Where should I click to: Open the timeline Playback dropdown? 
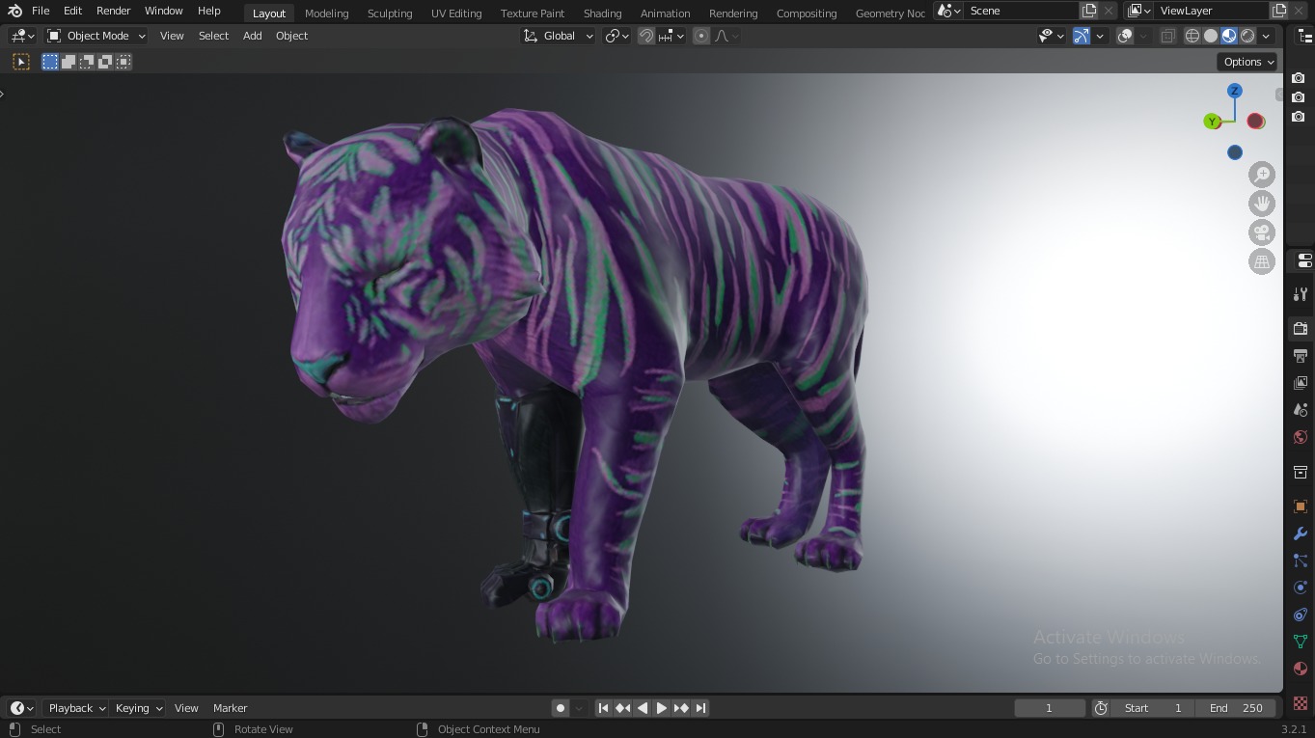coord(77,708)
